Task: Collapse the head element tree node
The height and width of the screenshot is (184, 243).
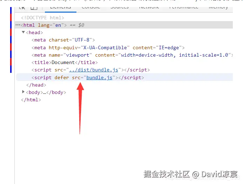Action: 23,32
